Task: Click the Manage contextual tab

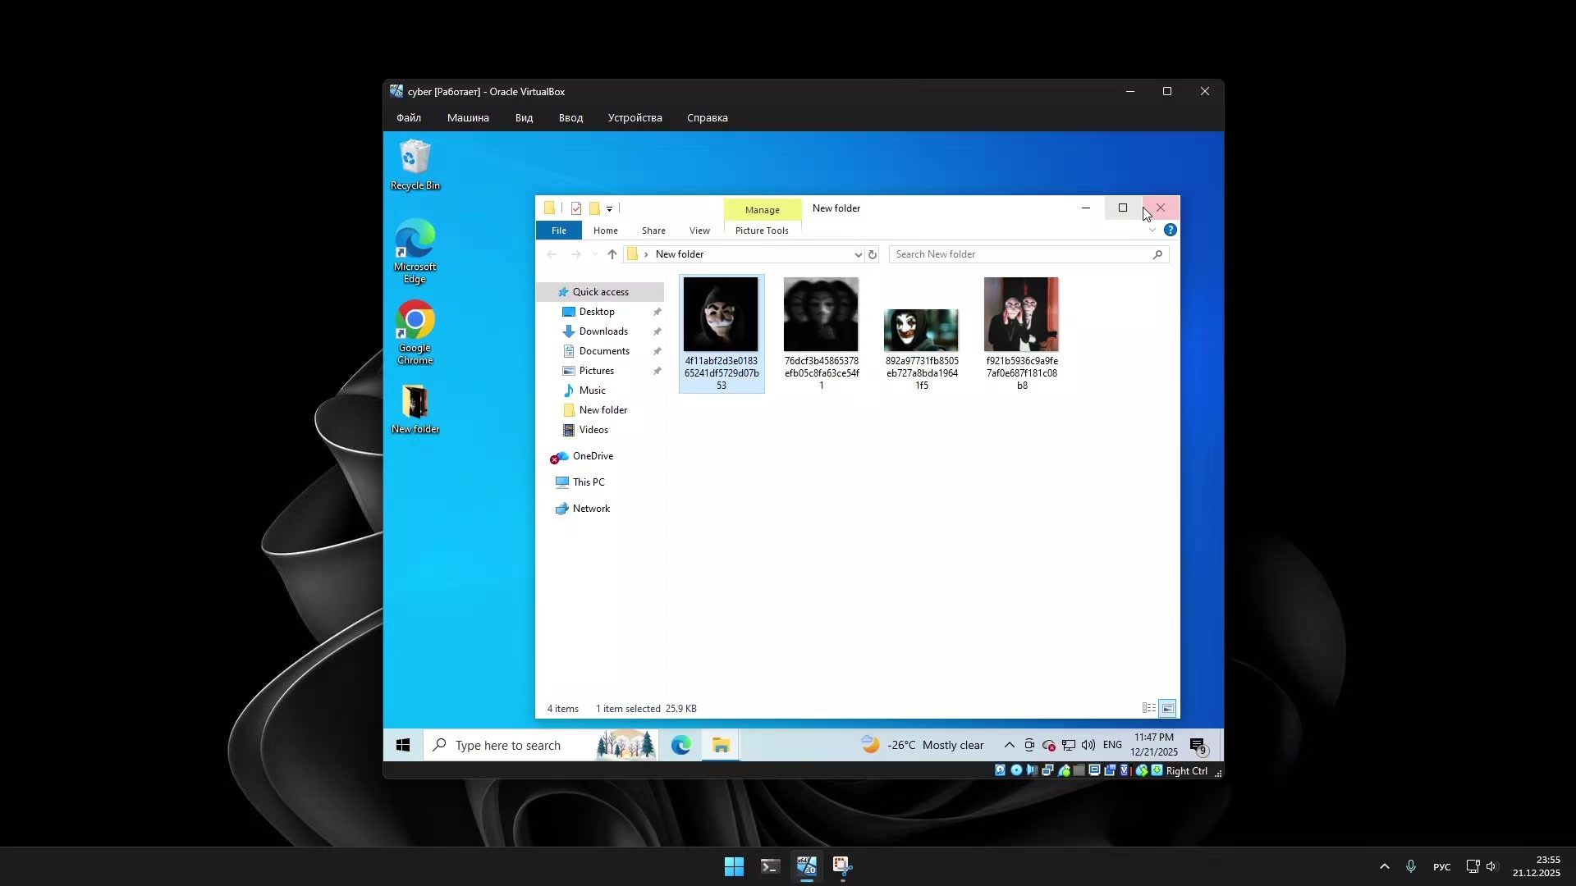Action: (763, 210)
